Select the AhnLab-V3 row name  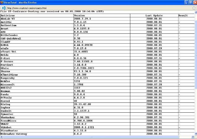pyautogui.click(x=8, y=19)
